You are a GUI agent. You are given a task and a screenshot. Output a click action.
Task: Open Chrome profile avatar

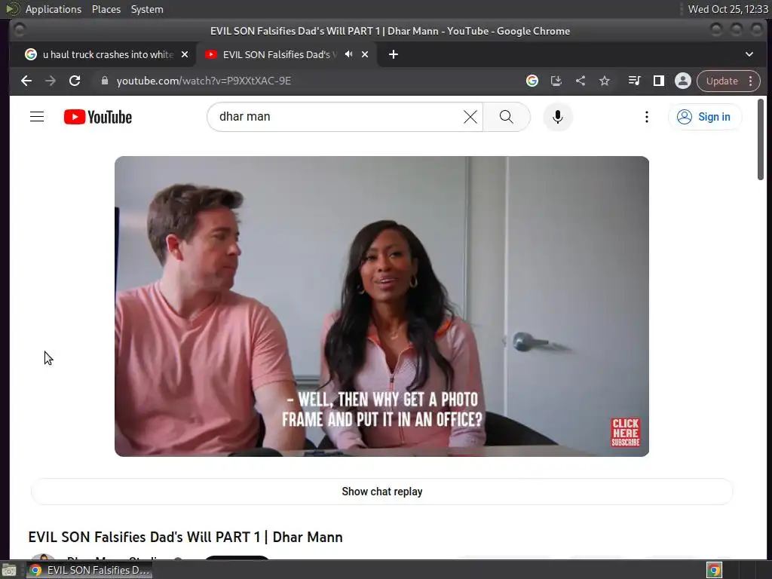[683, 81]
